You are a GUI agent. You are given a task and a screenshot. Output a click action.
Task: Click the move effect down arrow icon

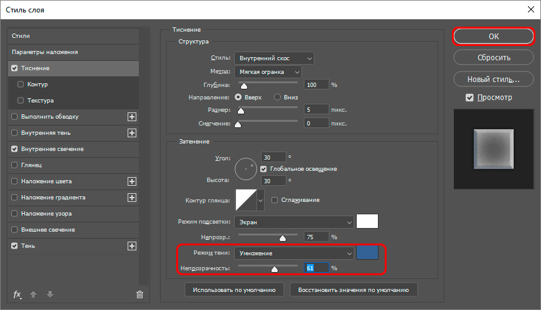[50, 294]
